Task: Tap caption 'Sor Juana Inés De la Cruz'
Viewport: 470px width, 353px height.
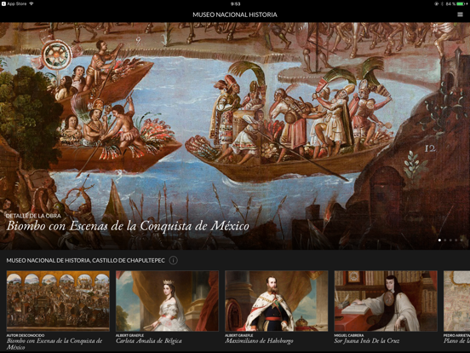Action: [x=367, y=341]
